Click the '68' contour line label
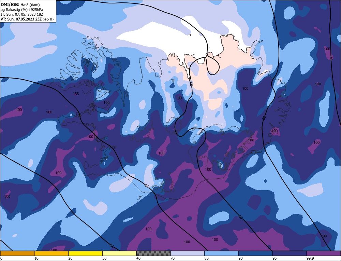 (264, 118)
